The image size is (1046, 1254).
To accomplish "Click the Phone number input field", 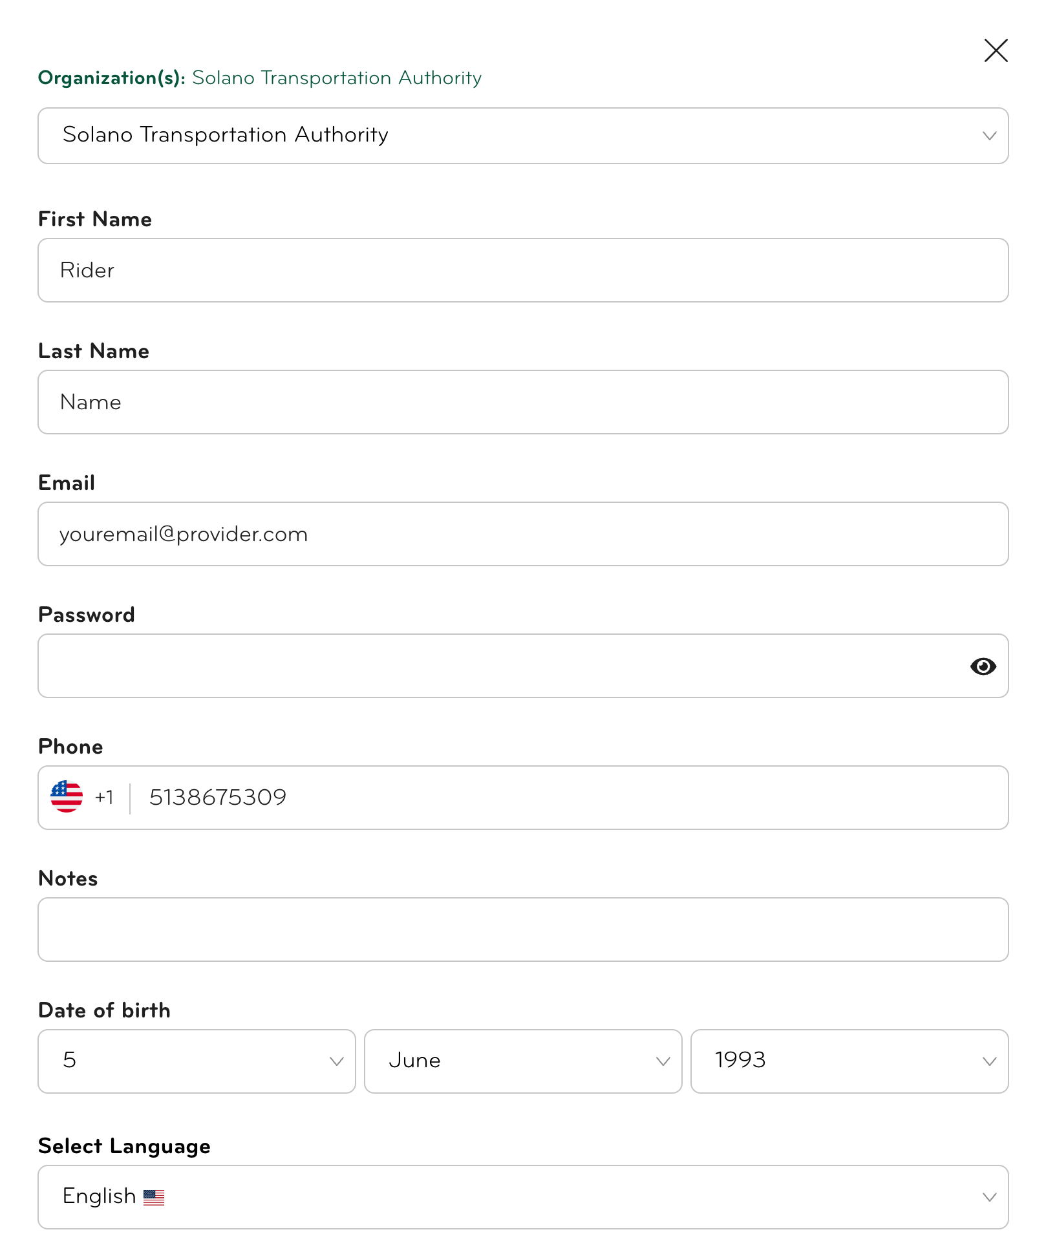I will (x=569, y=798).
